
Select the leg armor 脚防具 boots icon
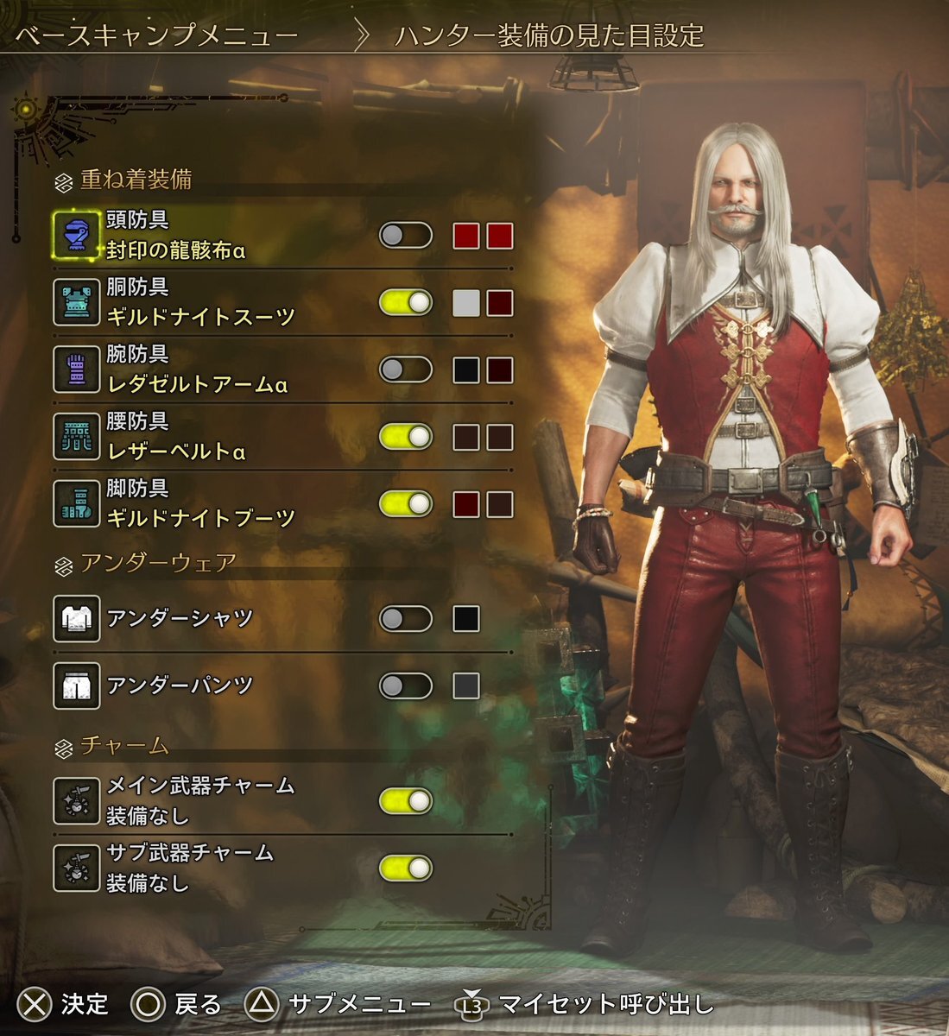(76, 503)
